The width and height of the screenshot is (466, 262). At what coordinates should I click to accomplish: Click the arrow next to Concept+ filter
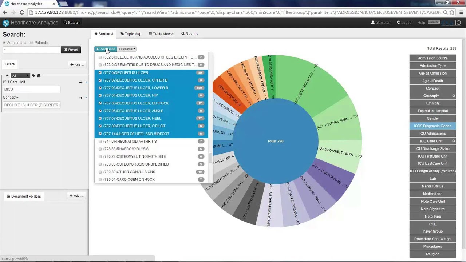[81, 98]
